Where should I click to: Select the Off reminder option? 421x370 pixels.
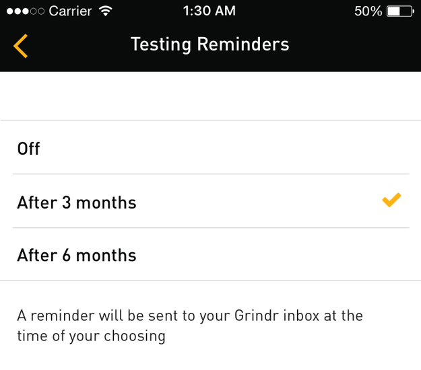pos(210,147)
